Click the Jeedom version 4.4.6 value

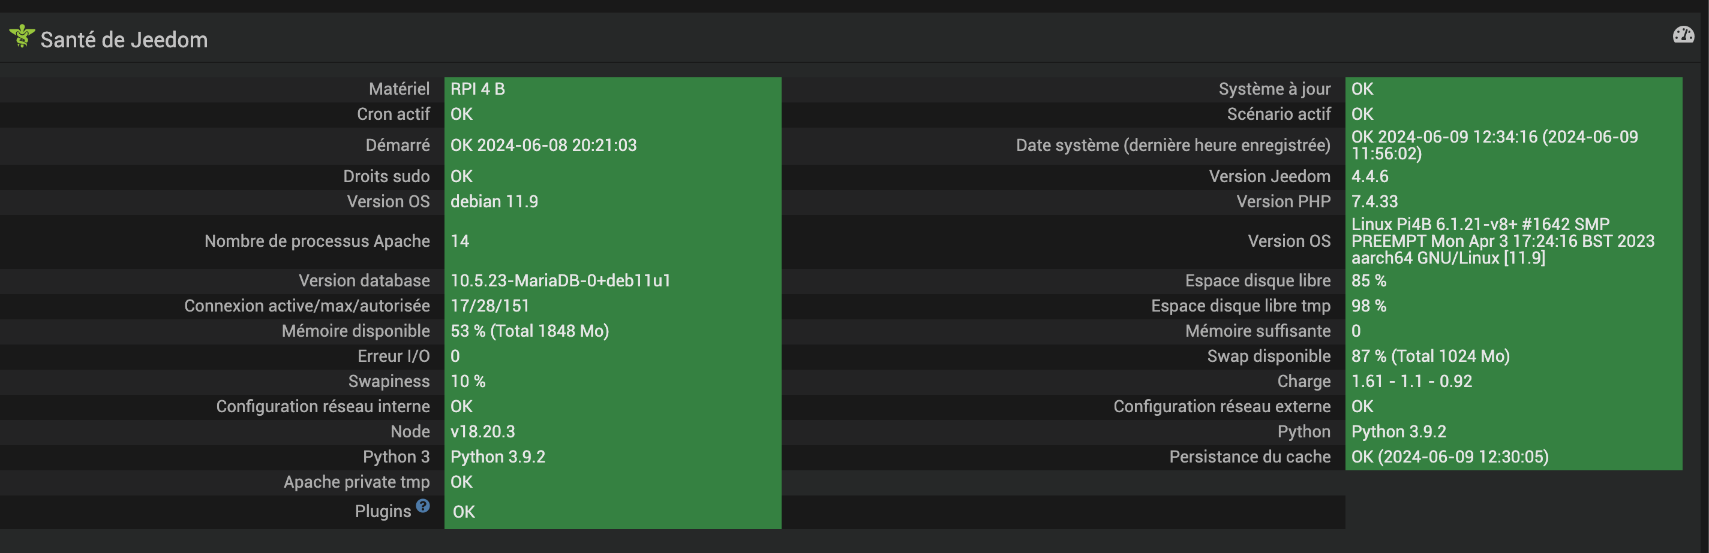(1370, 176)
